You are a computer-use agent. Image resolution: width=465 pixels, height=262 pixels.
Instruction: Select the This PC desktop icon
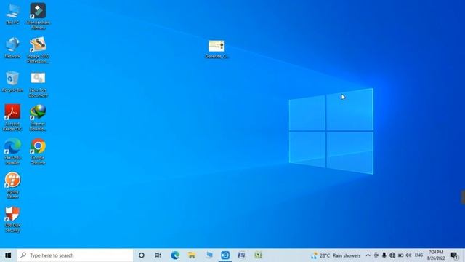tap(12, 14)
